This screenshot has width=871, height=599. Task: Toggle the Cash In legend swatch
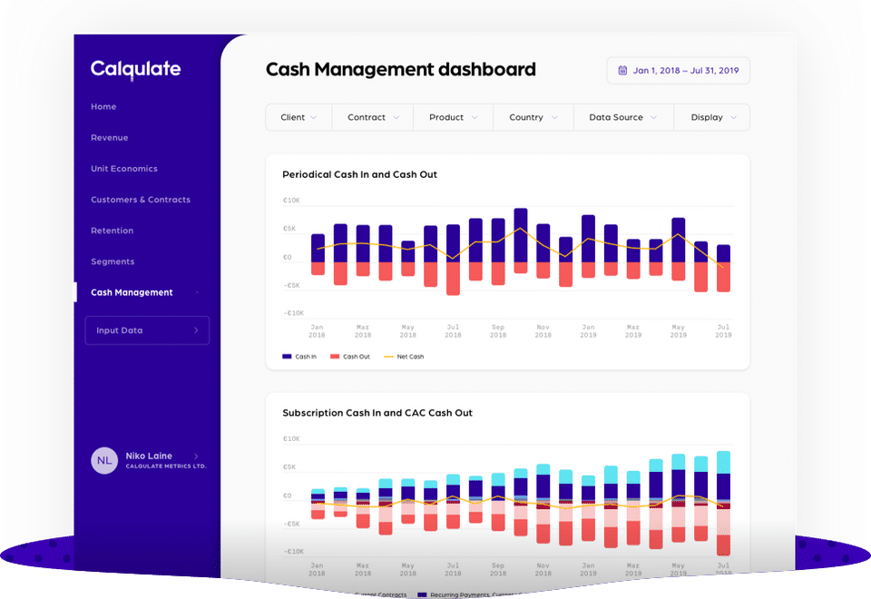(x=288, y=357)
